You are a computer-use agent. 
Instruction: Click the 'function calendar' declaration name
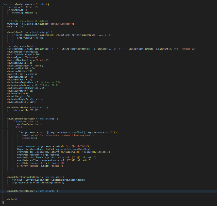coord(19,4)
